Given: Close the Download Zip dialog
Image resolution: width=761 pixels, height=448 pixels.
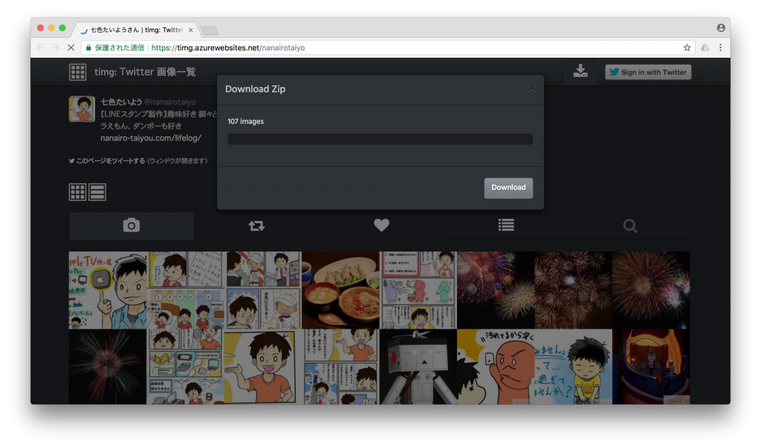Looking at the screenshot, I should pos(531,89).
